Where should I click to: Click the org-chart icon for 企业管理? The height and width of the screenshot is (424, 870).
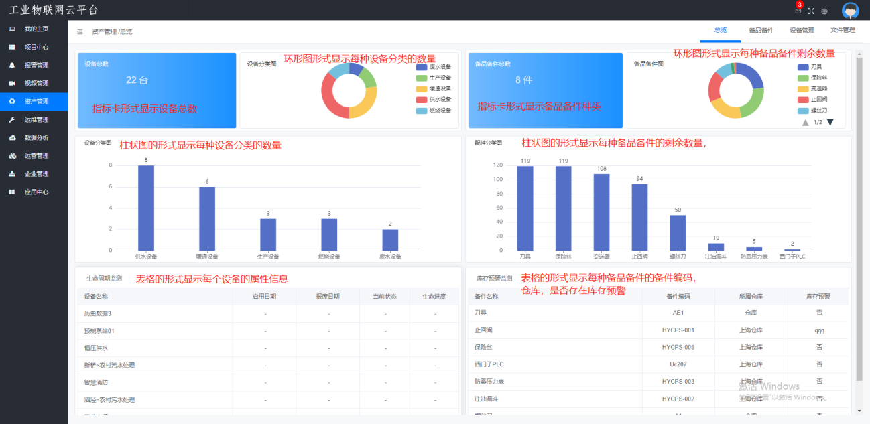pos(12,174)
